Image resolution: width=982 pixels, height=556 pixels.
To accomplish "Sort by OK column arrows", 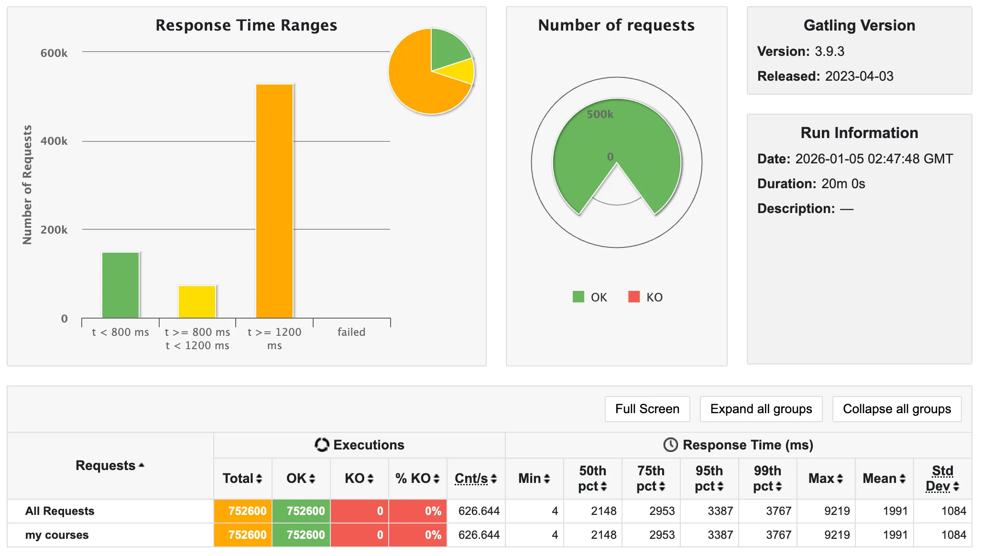I will click(312, 479).
